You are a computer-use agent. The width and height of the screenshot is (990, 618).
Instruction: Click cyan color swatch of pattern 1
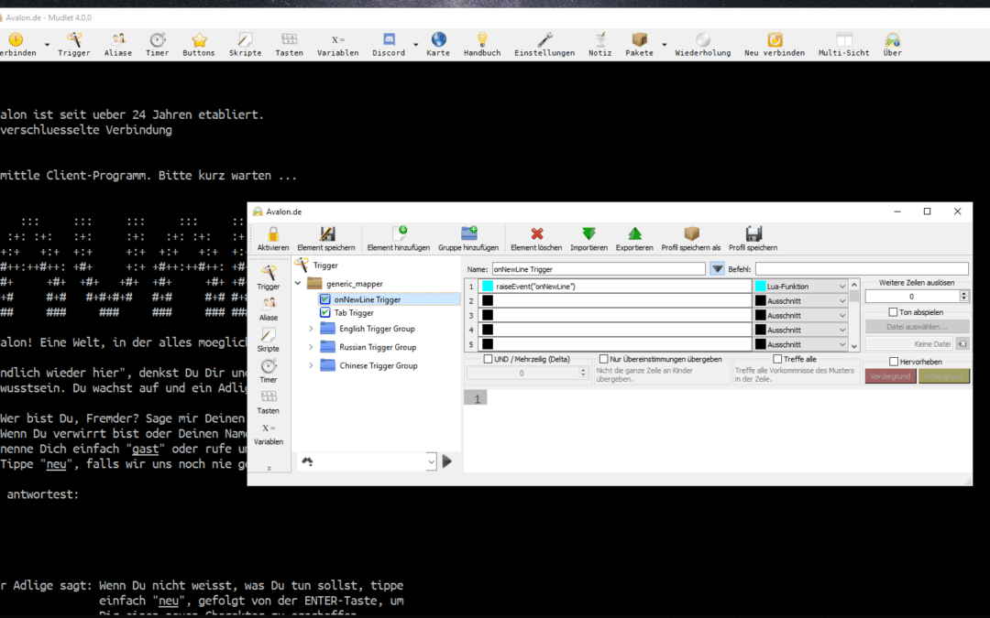488,287
